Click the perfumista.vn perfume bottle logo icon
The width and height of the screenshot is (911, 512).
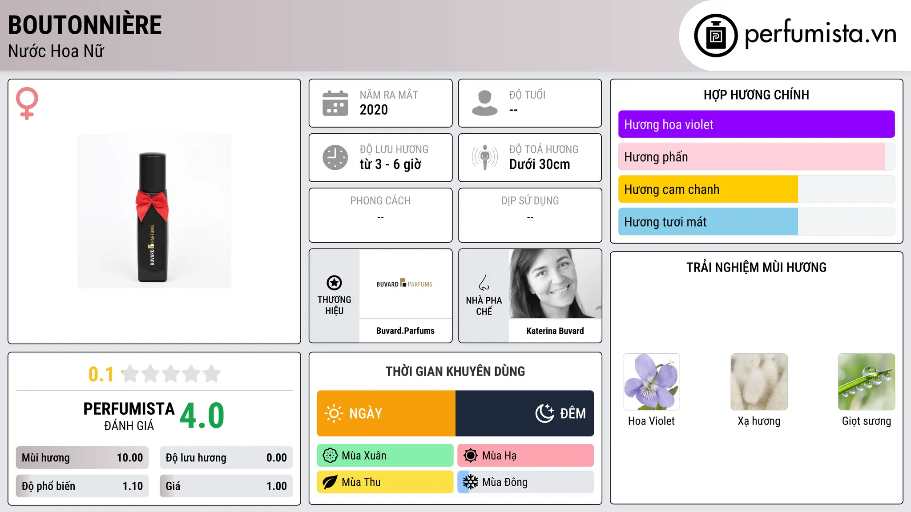(x=716, y=36)
